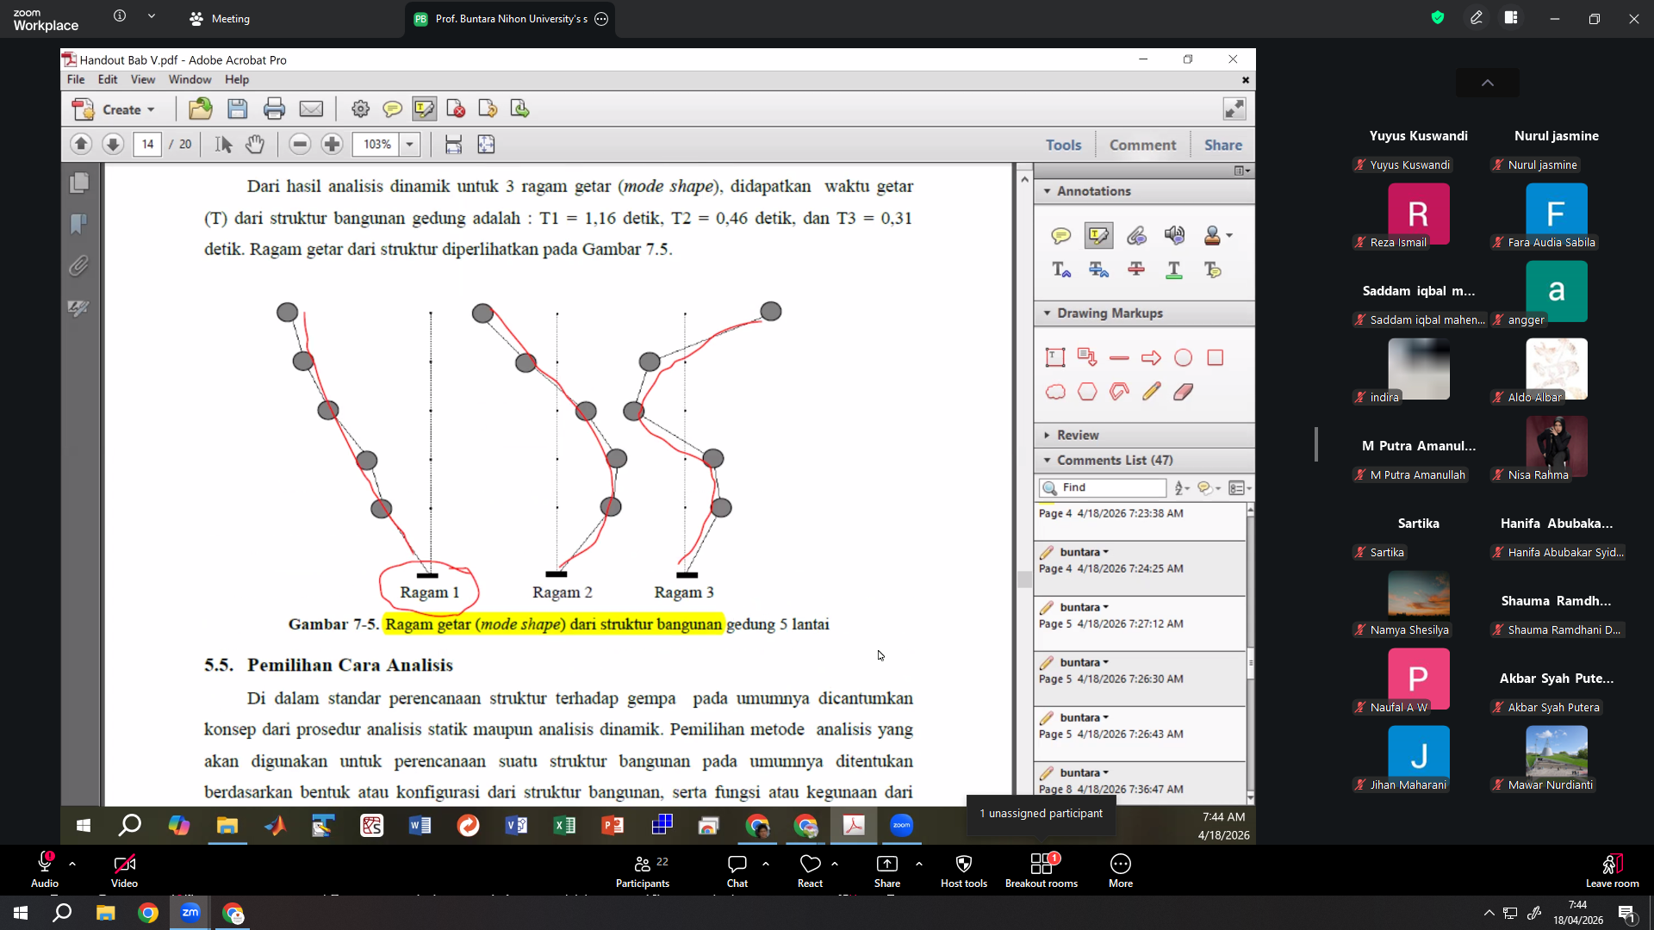Image resolution: width=1654 pixels, height=930 pixels.
Task: Select the Eraser drawing tool
Action: 1184,393
